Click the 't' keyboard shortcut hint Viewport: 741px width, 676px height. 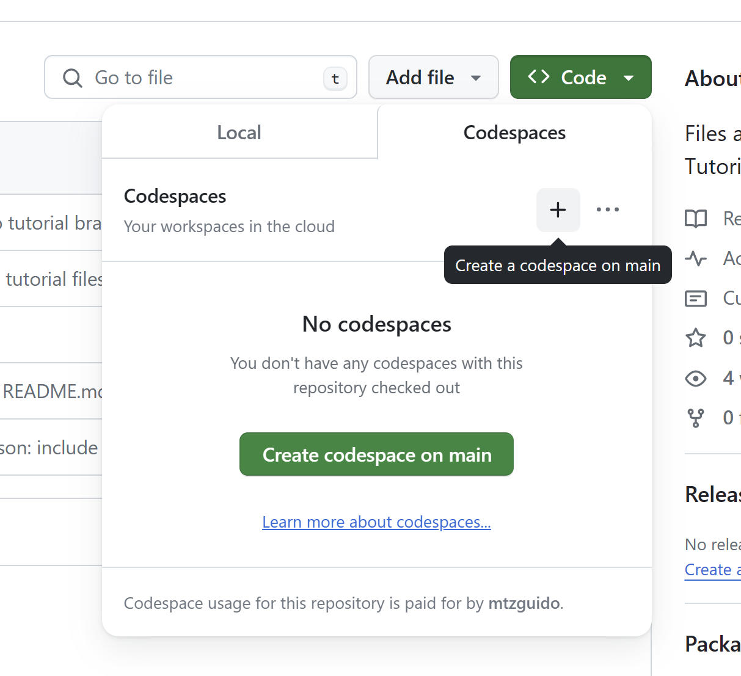point(335,79)
